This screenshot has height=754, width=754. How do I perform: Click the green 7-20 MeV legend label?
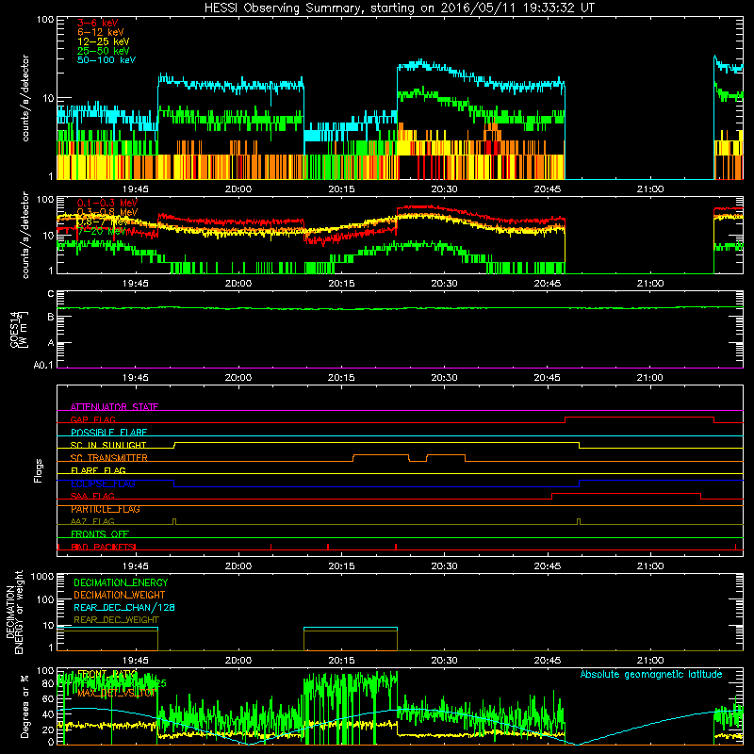(x=102, y=231)
